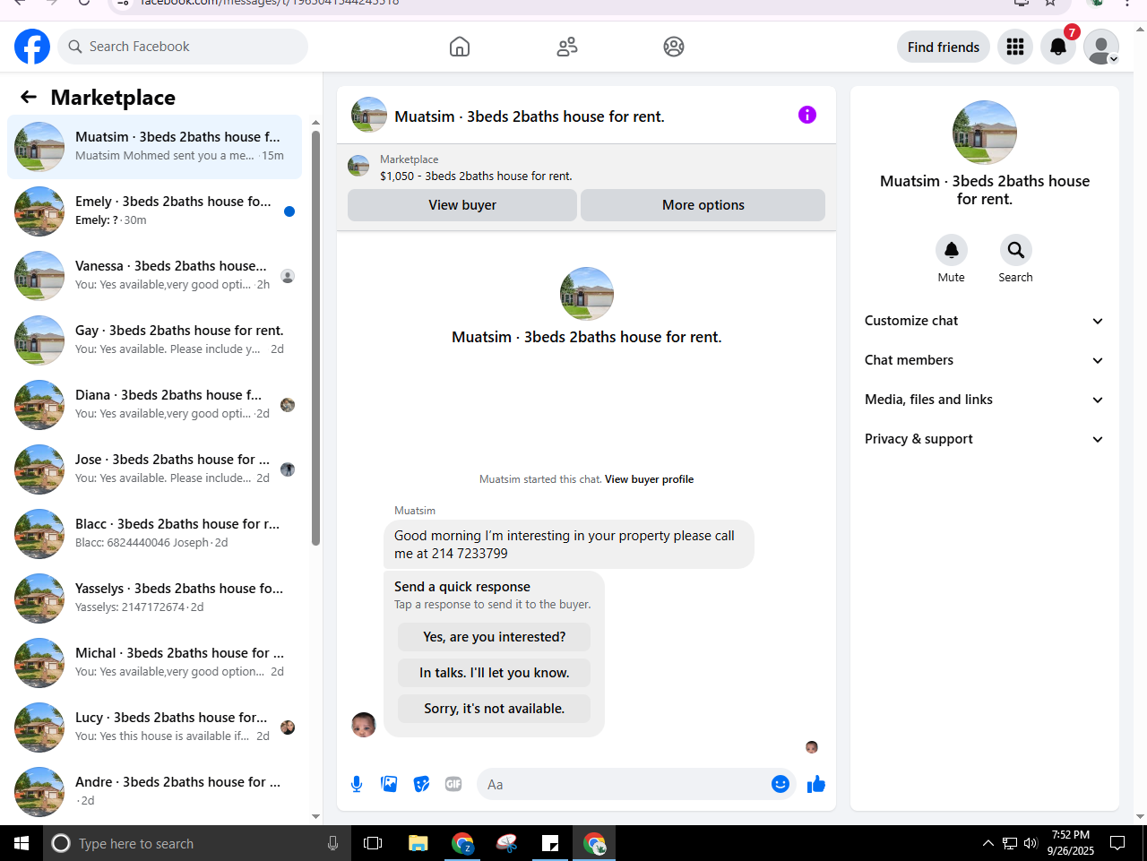
Task: Click the chat header title 'Muatsim · 3beds 2baths house for rent.'
Action: click(x=530, y=116)
